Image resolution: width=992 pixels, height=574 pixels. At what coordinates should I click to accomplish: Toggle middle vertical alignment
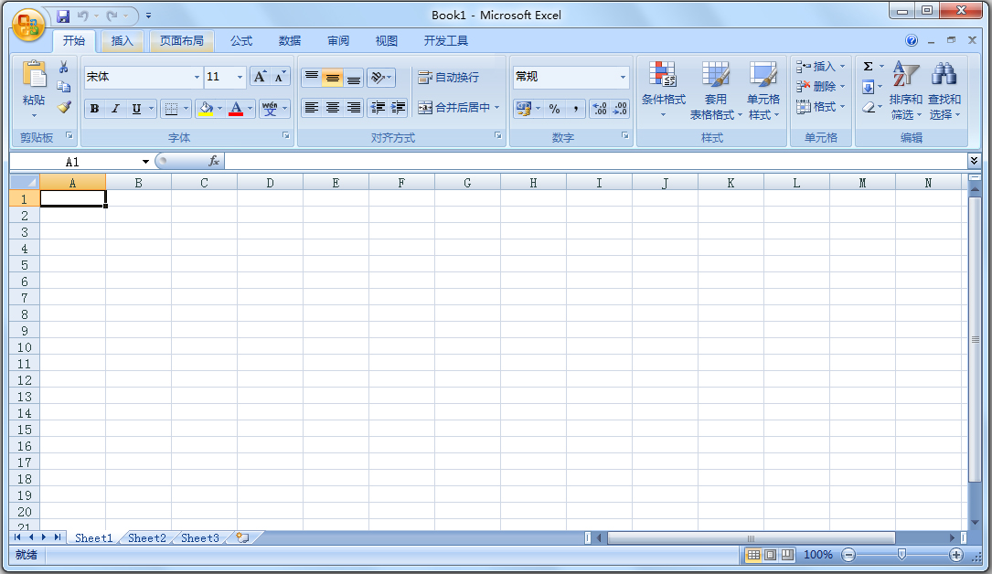click(332, 77)
